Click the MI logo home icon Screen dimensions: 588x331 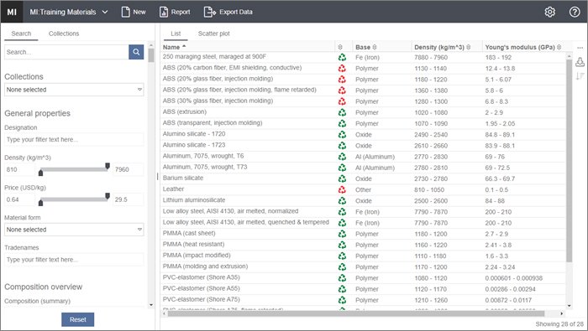pos(12,12)
